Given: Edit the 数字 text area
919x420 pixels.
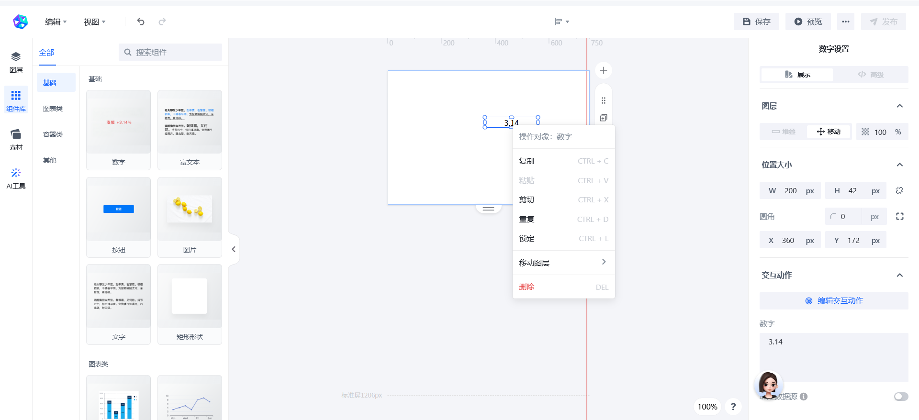Looking at the screenshot, I should [x=834, y=357].
